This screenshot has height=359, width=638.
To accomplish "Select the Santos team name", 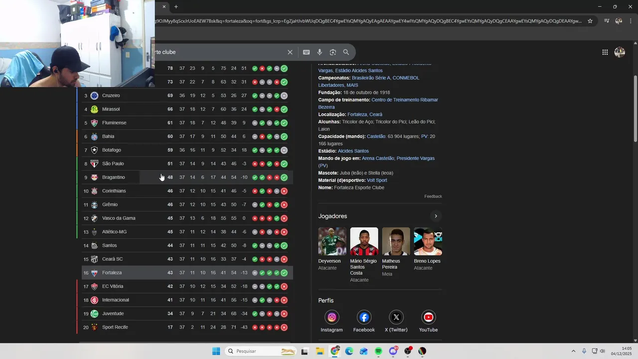I will click(x=110, y=245).
